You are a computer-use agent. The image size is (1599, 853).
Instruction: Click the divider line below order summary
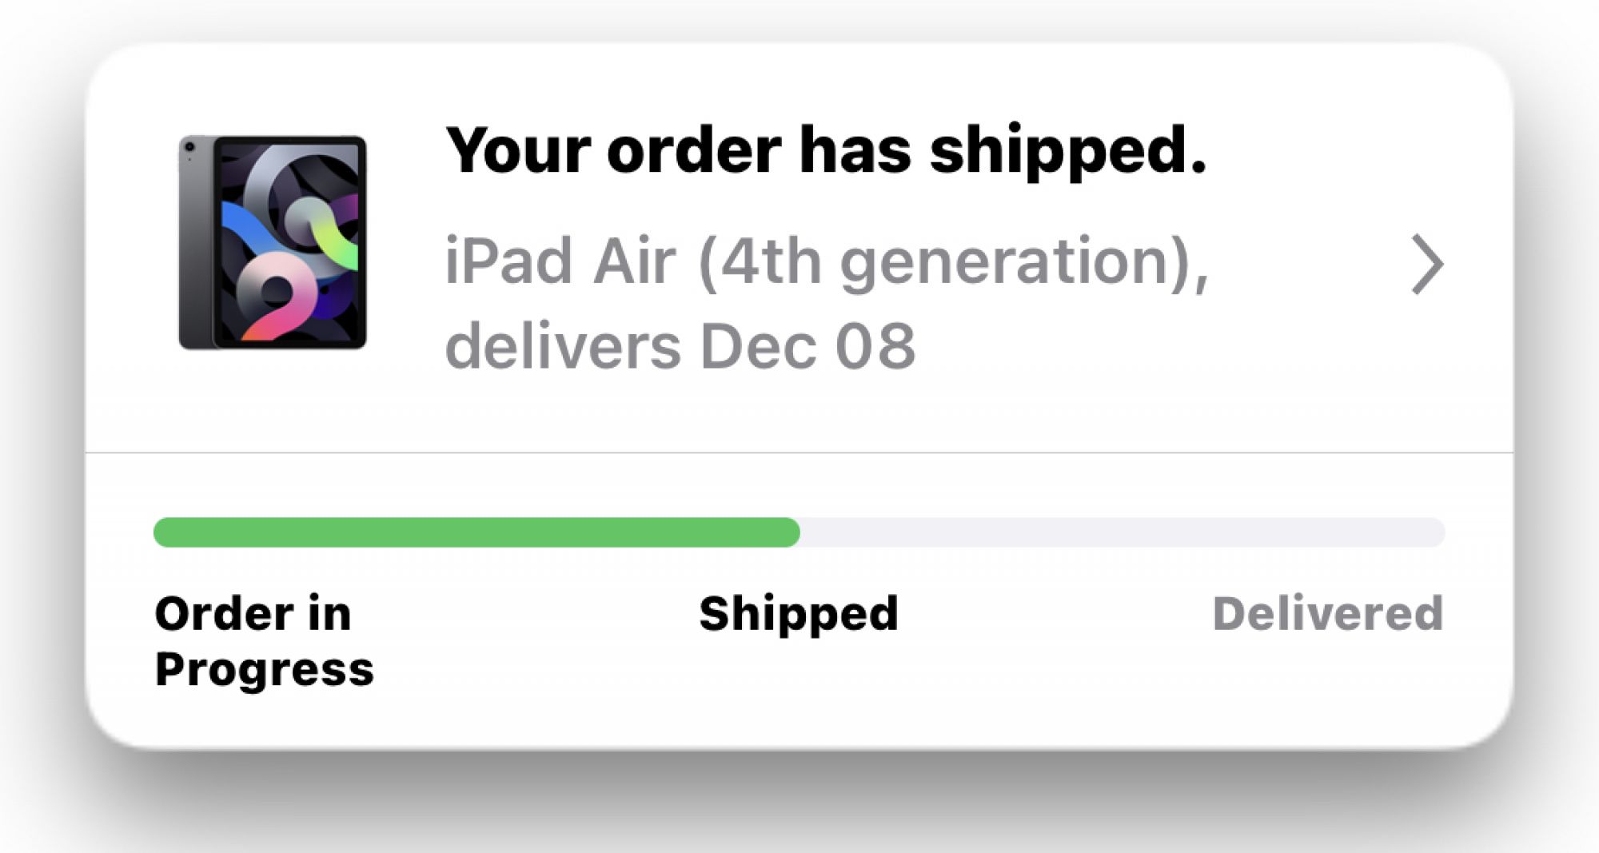[x=799, y=452]
